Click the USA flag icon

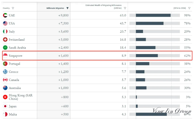[5, 23]
